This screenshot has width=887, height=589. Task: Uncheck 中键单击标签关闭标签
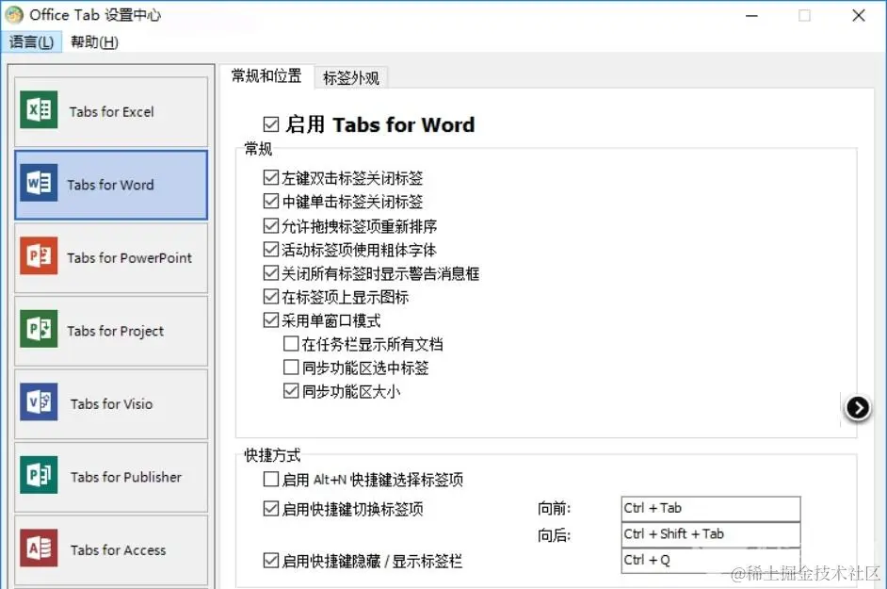(271, 201)
